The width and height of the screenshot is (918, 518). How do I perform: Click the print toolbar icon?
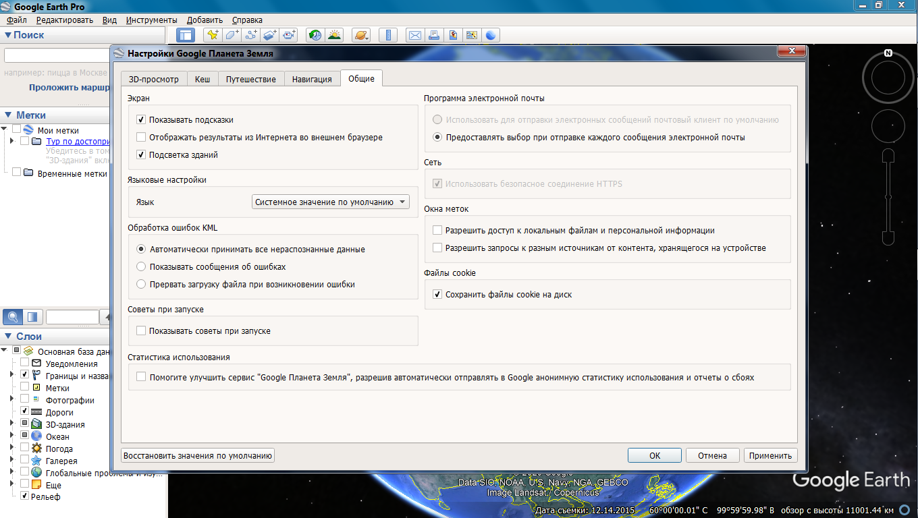pyautogui.click(x=434, y=35)
